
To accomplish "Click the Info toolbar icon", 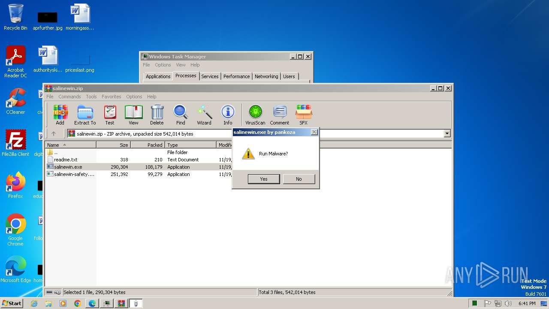I will pyautogui.click(x=228, y=115).
